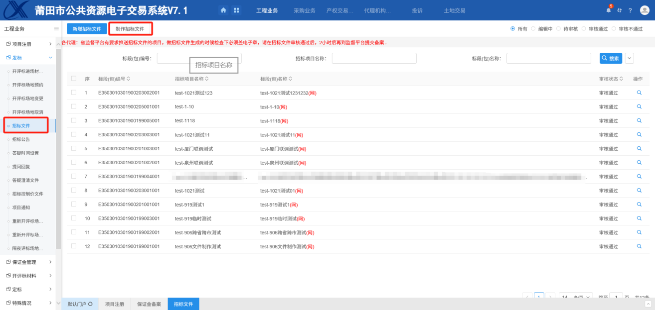Select the 审核不通过 radio filter
Screen dimensions: 655x310
[x=614, y=29]
